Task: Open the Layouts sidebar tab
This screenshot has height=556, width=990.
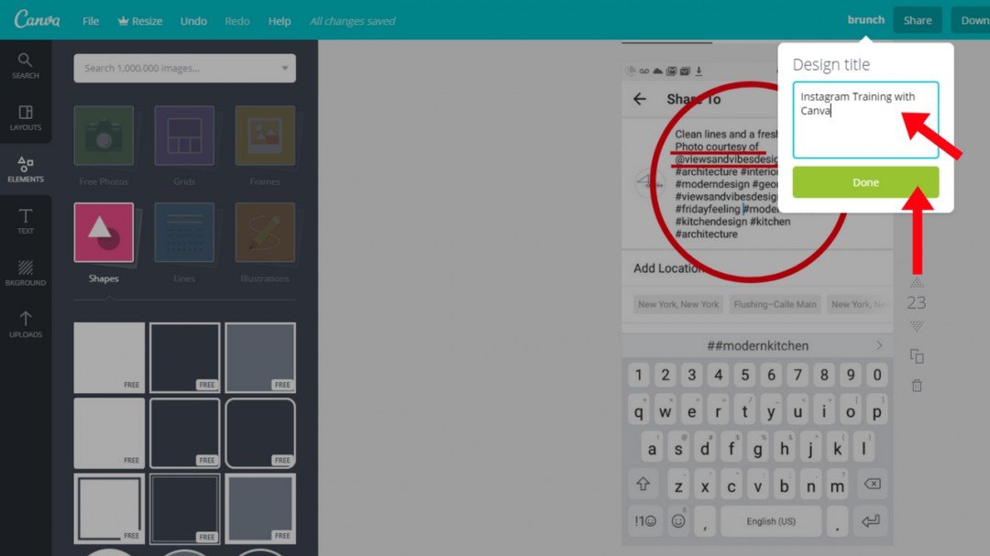Action: 26,118
